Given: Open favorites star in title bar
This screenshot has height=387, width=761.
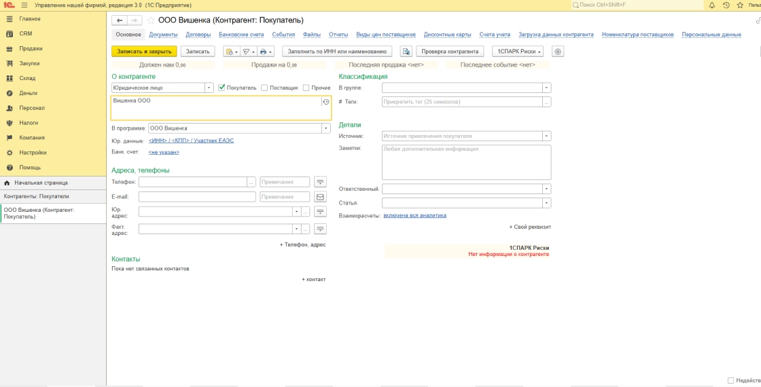Looking at the screenshot, I should (740, 5).
